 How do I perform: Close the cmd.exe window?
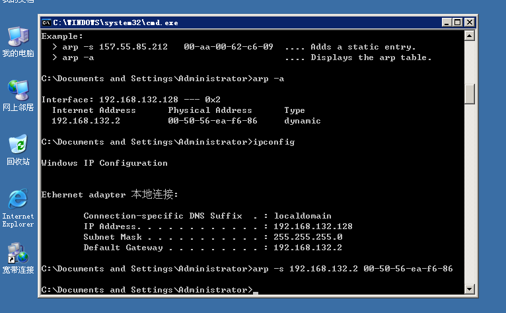(x=468, y=22)
